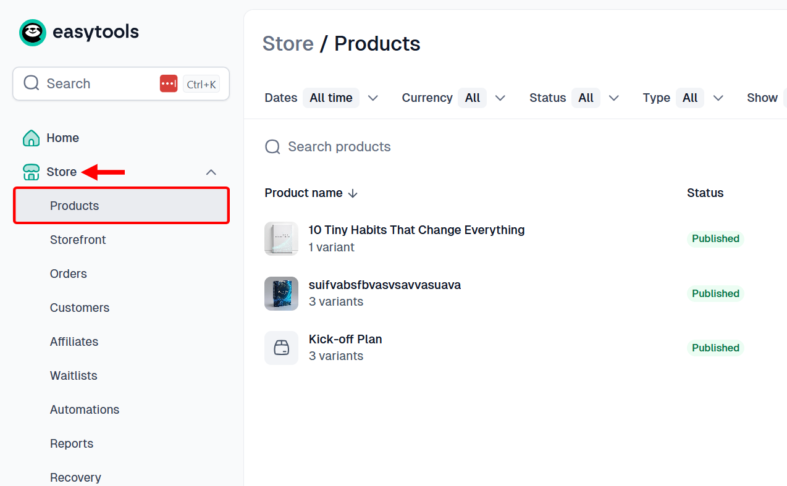The height and width of the screenshot is (486, 787).
Task: Click the Store storefront icon
Action: 31,172
